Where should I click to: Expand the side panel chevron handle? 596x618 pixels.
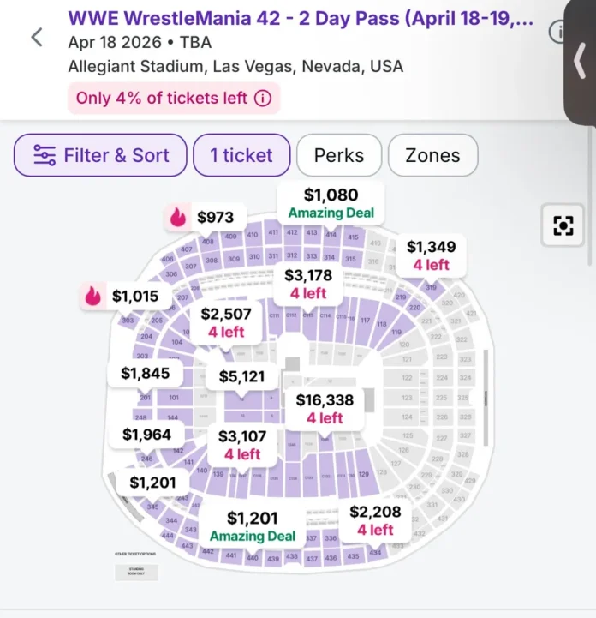tap(580, 60)
